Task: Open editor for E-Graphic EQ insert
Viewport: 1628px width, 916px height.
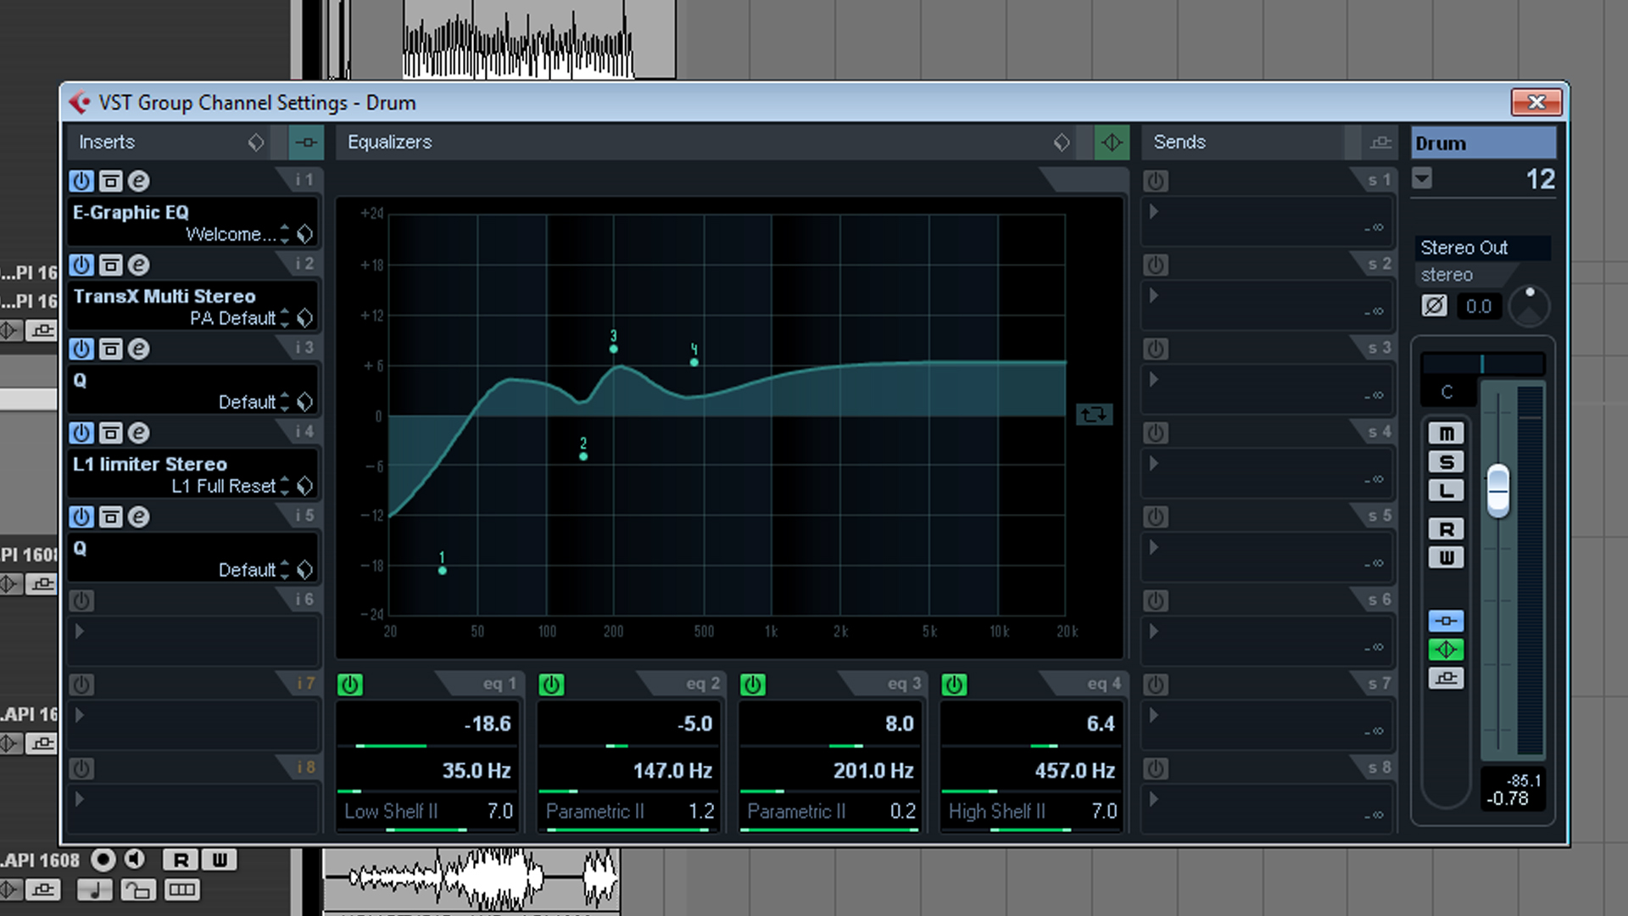Action: tap(138, 181)
